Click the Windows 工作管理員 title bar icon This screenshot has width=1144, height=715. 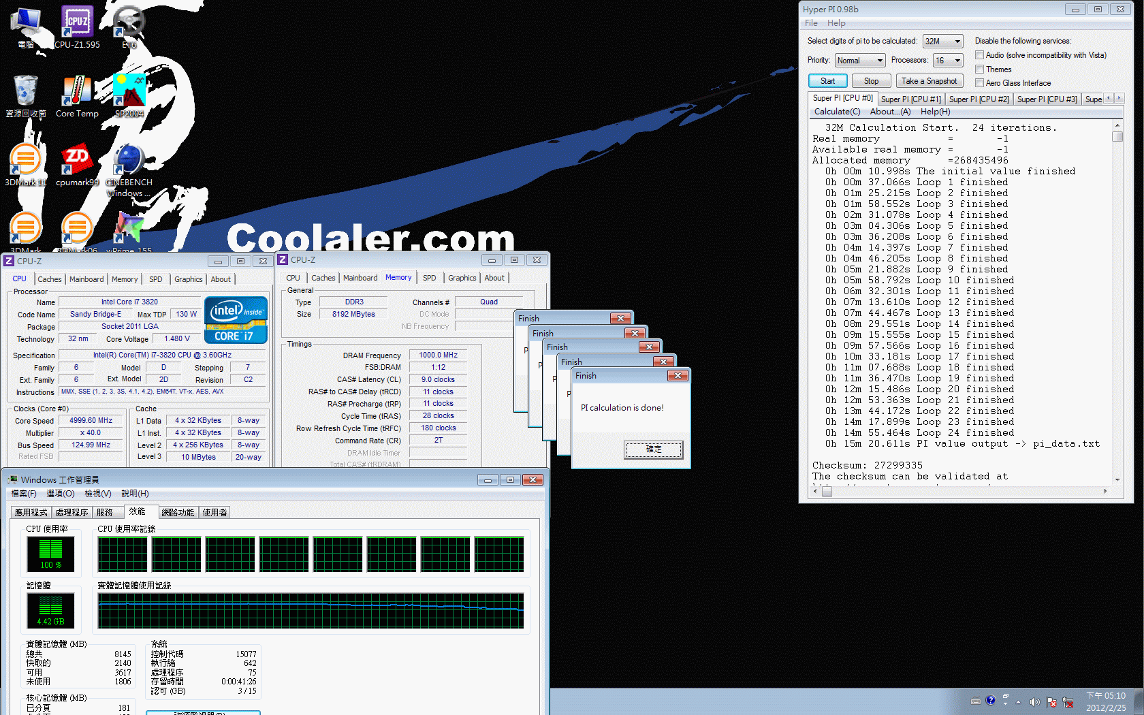[x=13, y=480]
